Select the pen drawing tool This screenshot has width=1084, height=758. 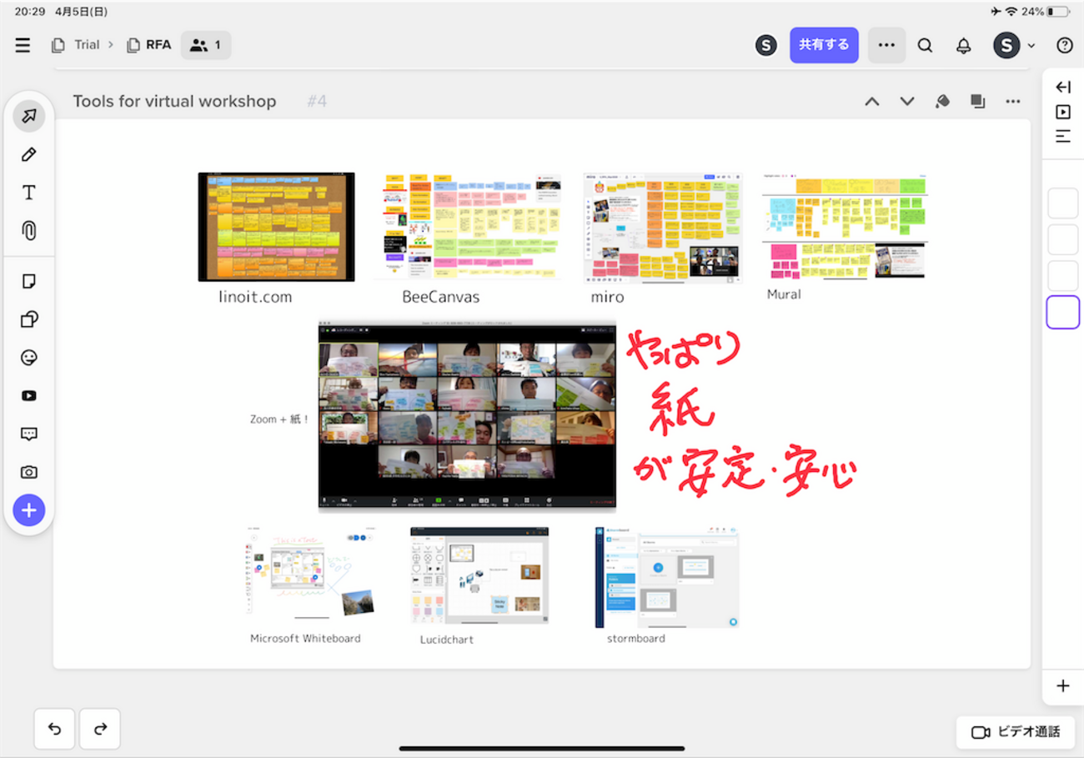[x=29, y=154]
